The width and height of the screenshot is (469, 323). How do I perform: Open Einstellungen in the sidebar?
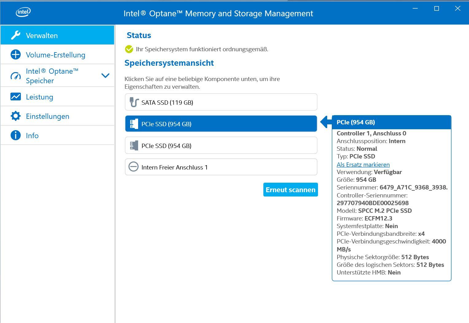(x=57, y=116)
